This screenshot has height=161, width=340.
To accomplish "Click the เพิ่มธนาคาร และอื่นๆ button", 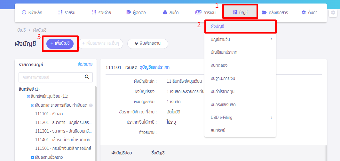I will click(101, 43).
